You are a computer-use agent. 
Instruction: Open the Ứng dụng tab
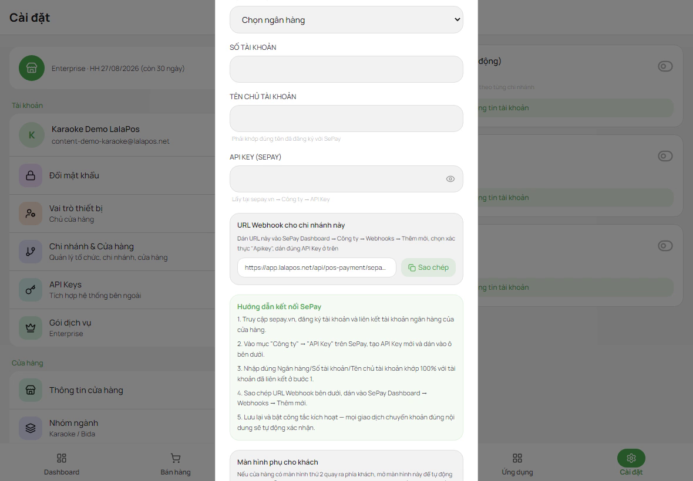pyautogui.click(x=517, y=464)
